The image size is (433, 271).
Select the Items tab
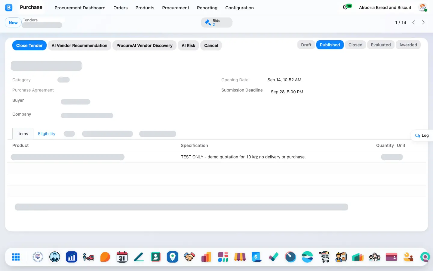click(23, 134)
